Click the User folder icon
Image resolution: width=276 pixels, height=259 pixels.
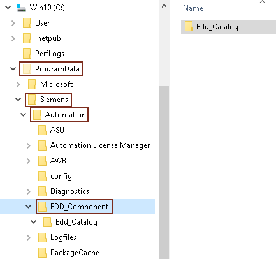[27, 23]
